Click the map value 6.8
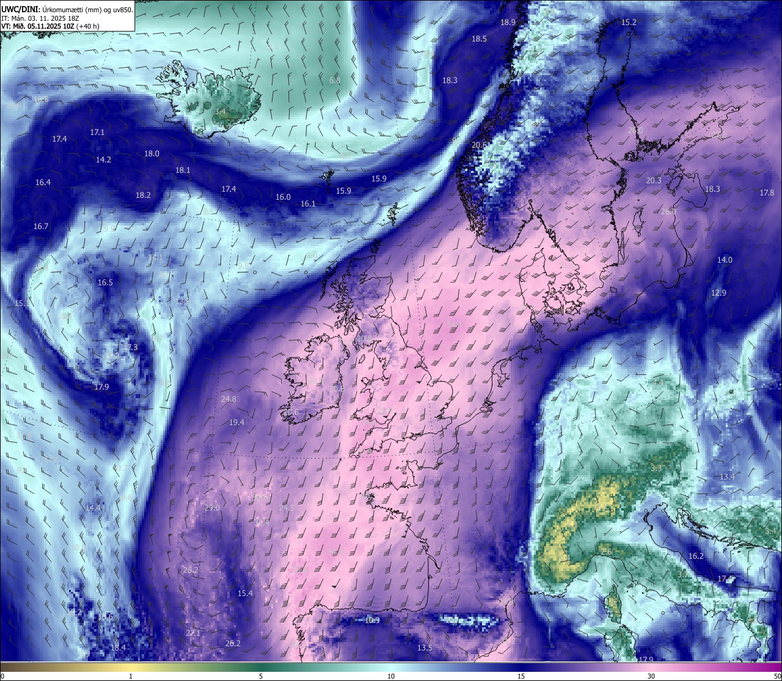 (x=335, y=80)
